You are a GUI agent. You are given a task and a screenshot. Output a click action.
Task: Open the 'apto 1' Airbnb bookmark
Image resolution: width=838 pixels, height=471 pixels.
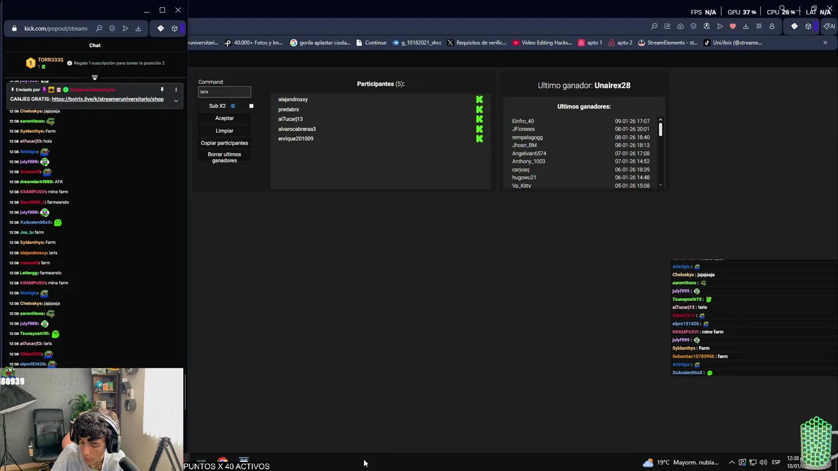pyautogui.click(x=590, y=43)
